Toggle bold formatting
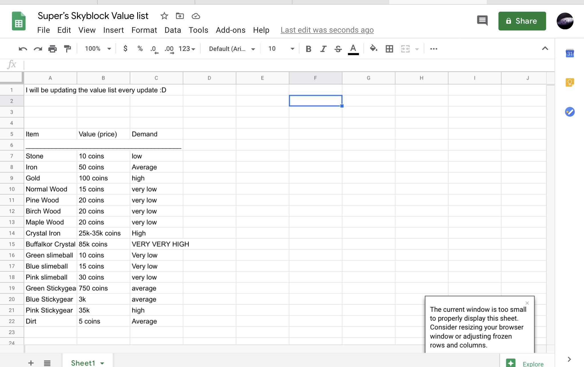 point(308,49)
